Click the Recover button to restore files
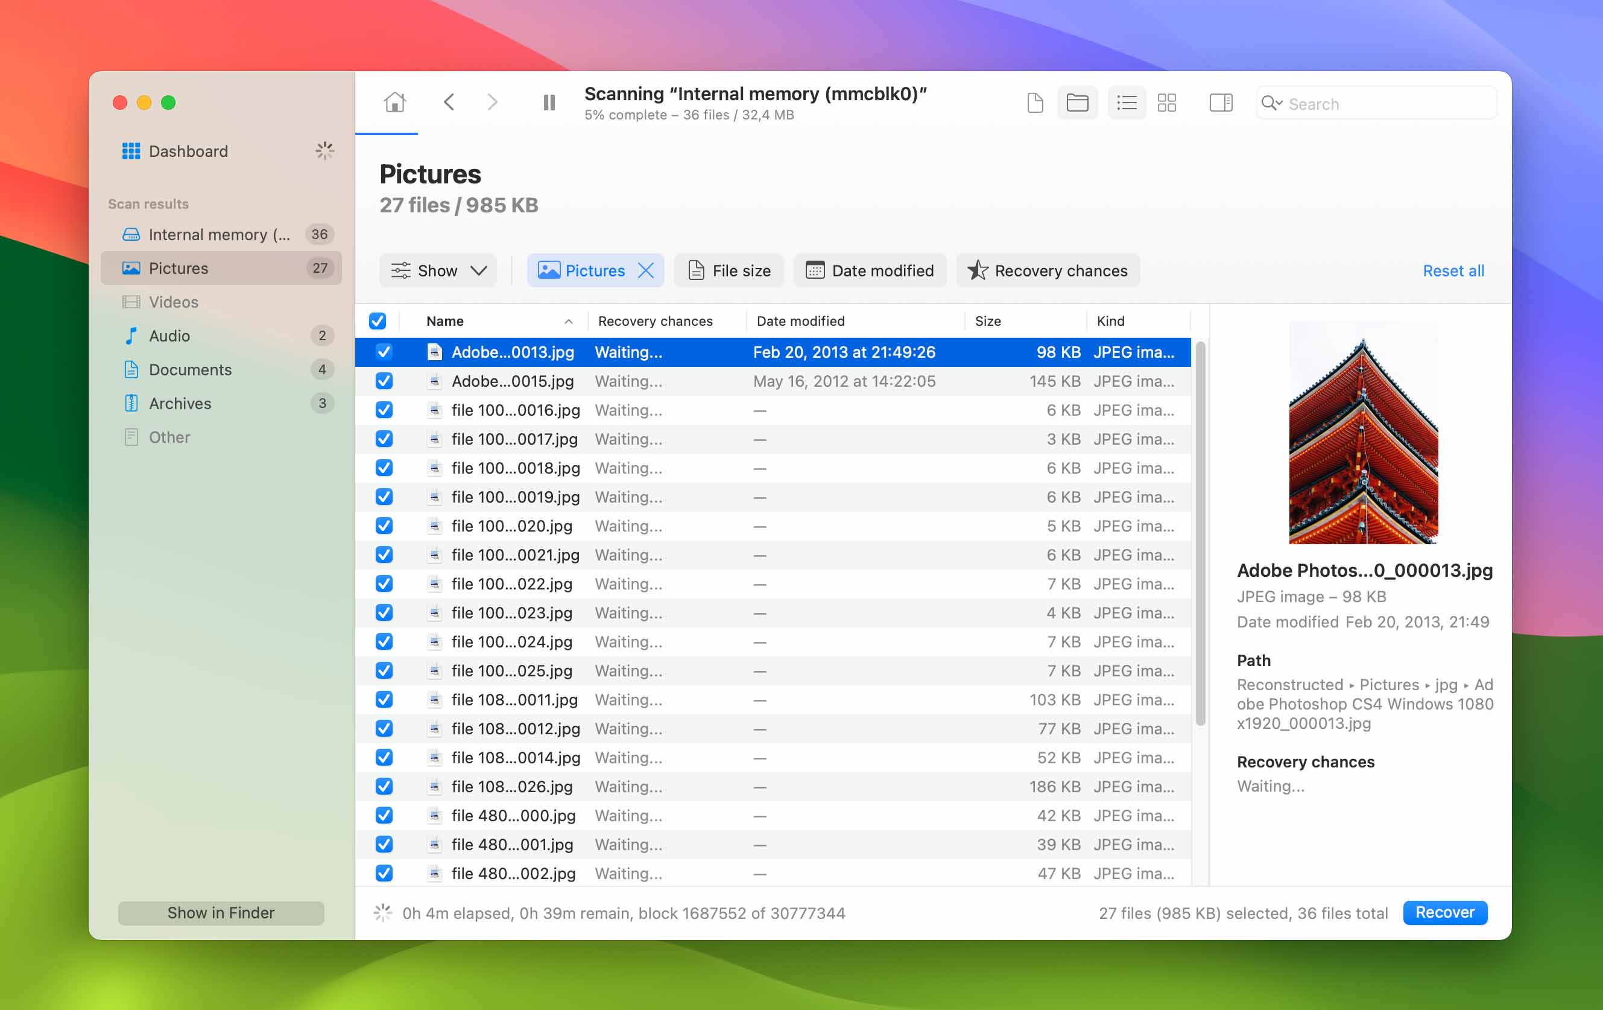Screen dimensions: 1603x1010 coord(1445,911)
